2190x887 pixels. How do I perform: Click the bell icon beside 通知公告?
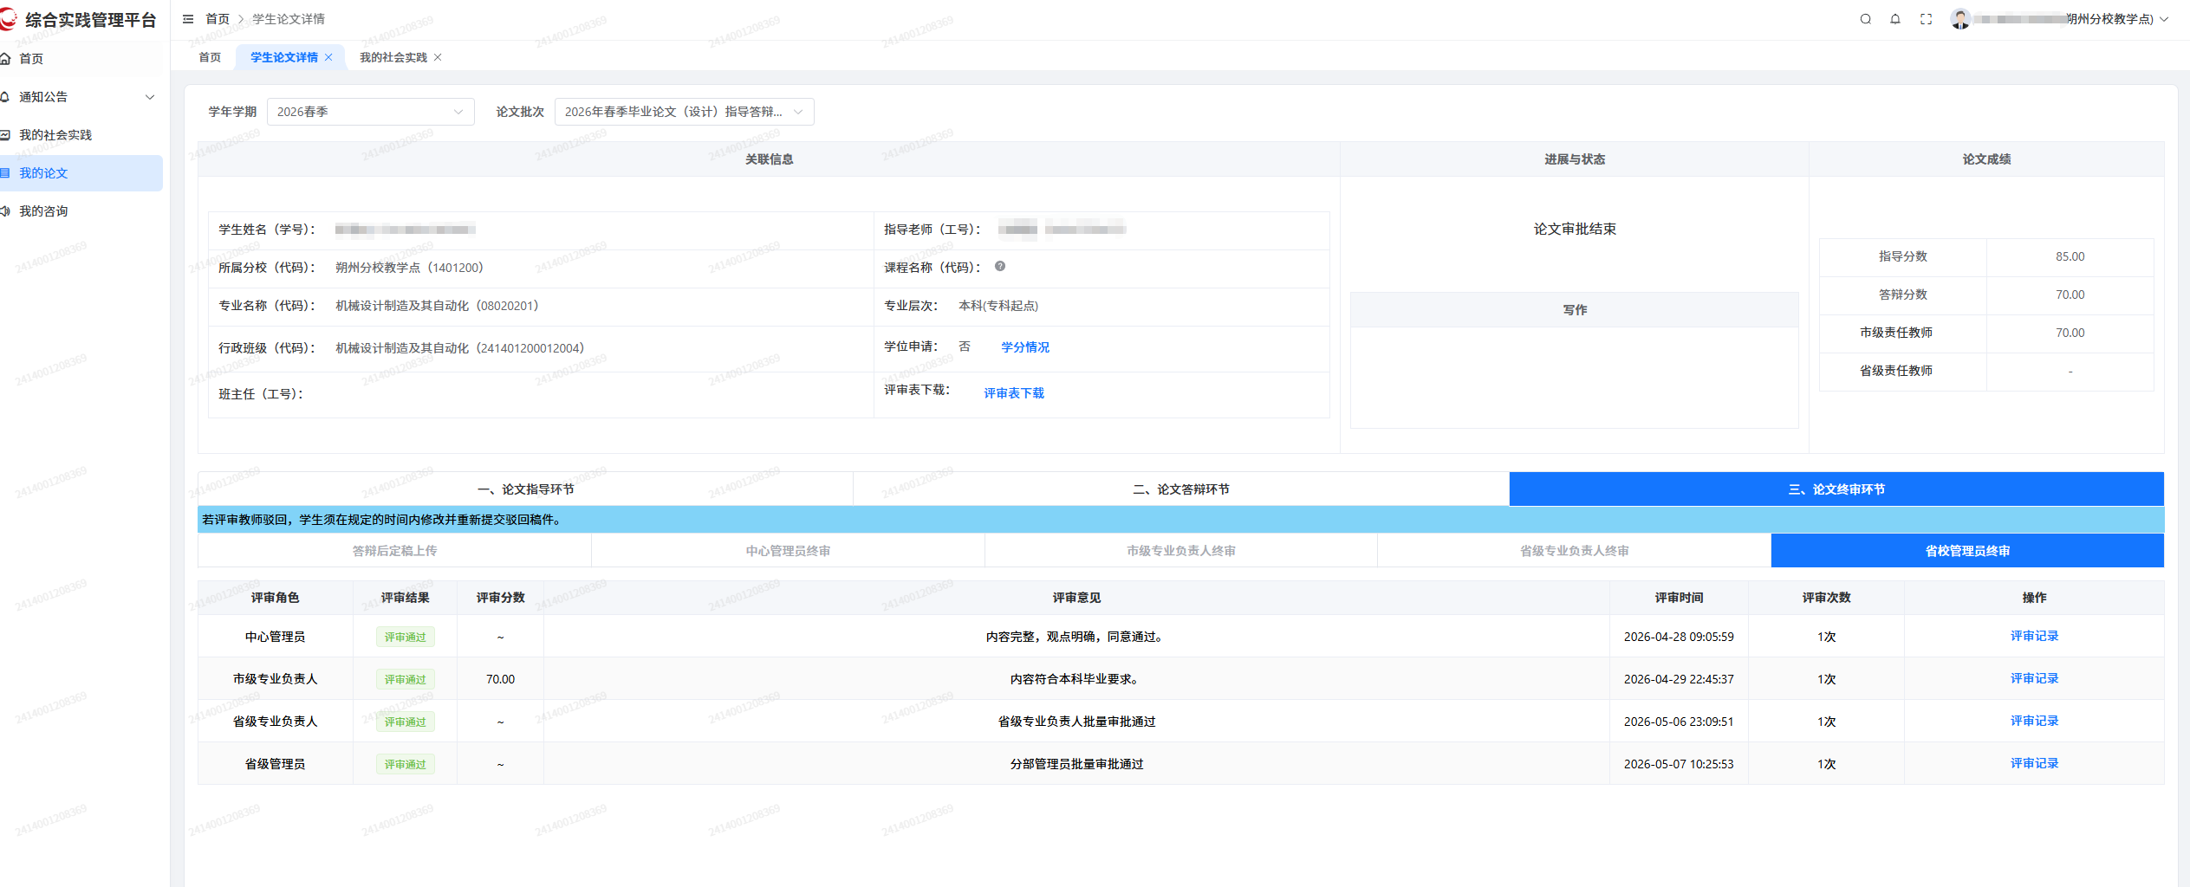coord(5,97)
